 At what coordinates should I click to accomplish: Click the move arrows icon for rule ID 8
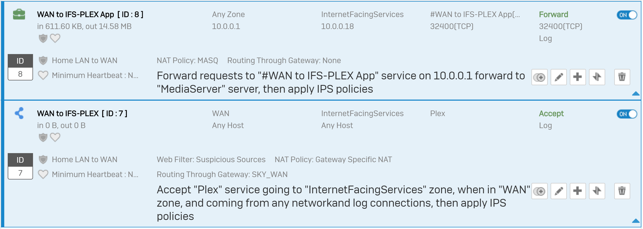tap(597, 77)
